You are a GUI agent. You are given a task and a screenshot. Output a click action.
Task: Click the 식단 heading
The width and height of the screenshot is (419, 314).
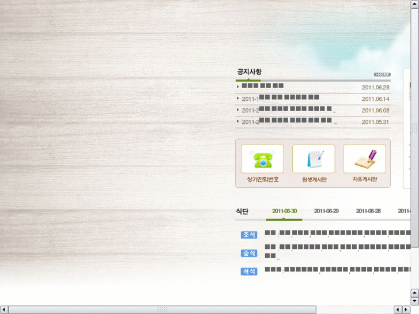click(242, 211)
